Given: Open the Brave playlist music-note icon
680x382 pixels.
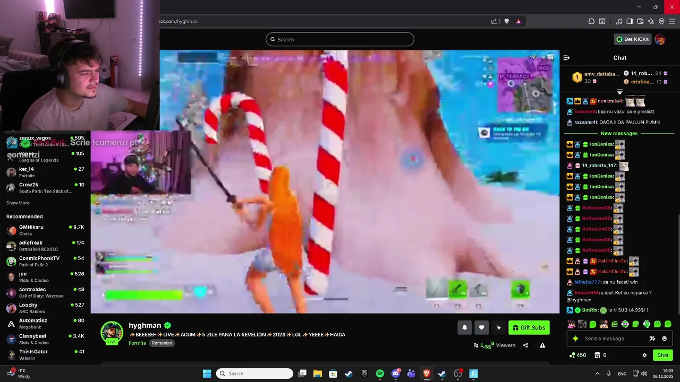Looking at the screenshot, I should tap(619, 21).
